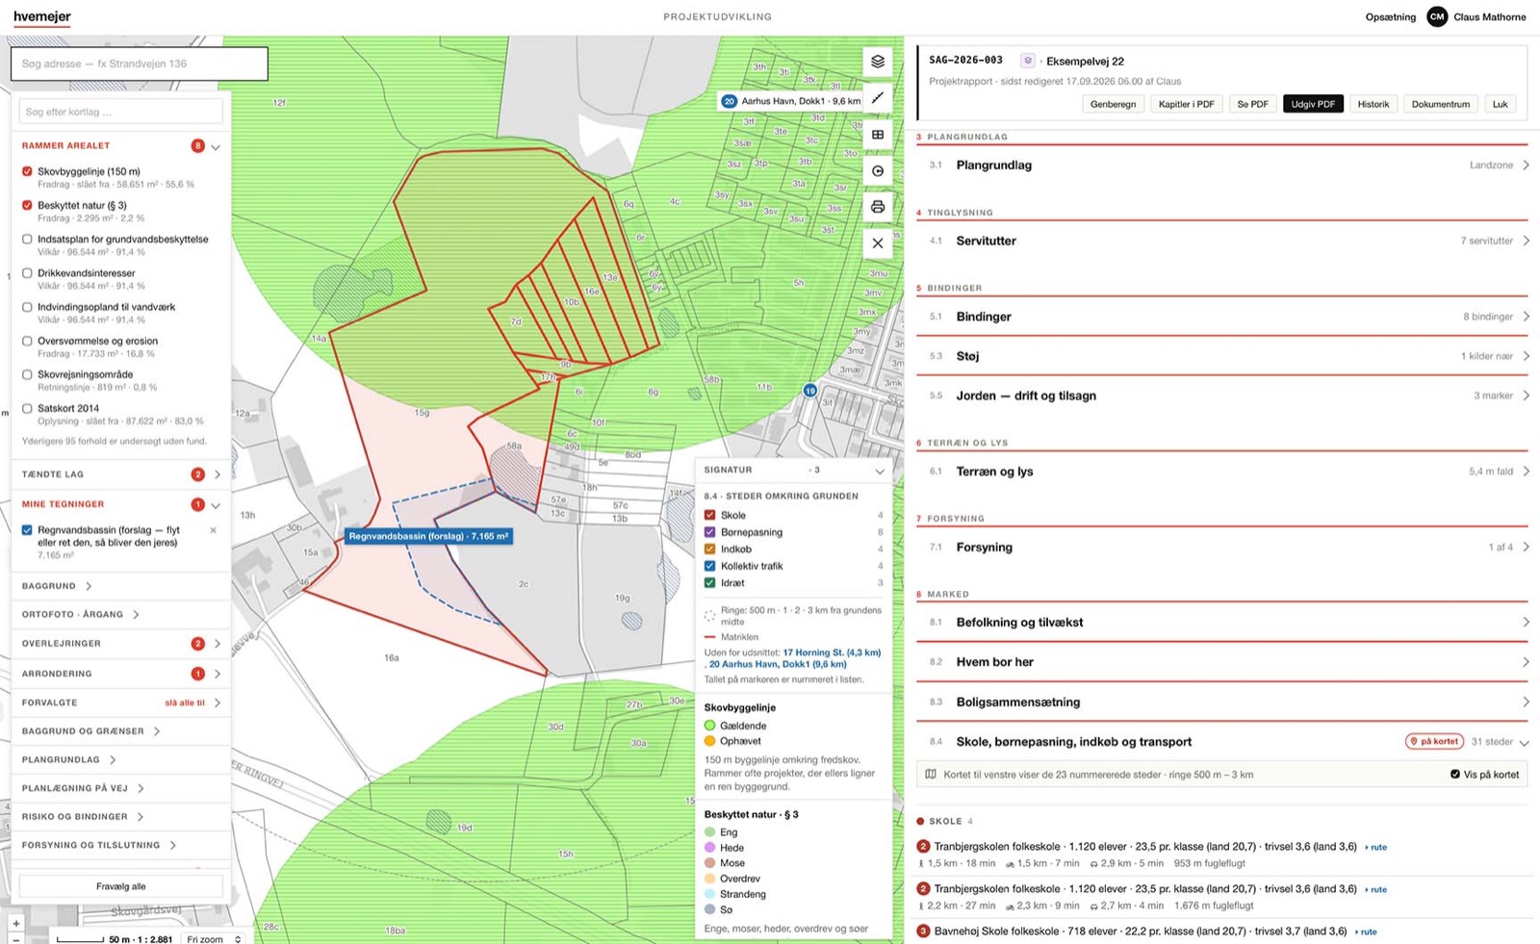The width and height of the screenshot is (1540, 944).
Task: Click the purple layer icon beside SAG-2026-003
Action: tap(1027, 61)
